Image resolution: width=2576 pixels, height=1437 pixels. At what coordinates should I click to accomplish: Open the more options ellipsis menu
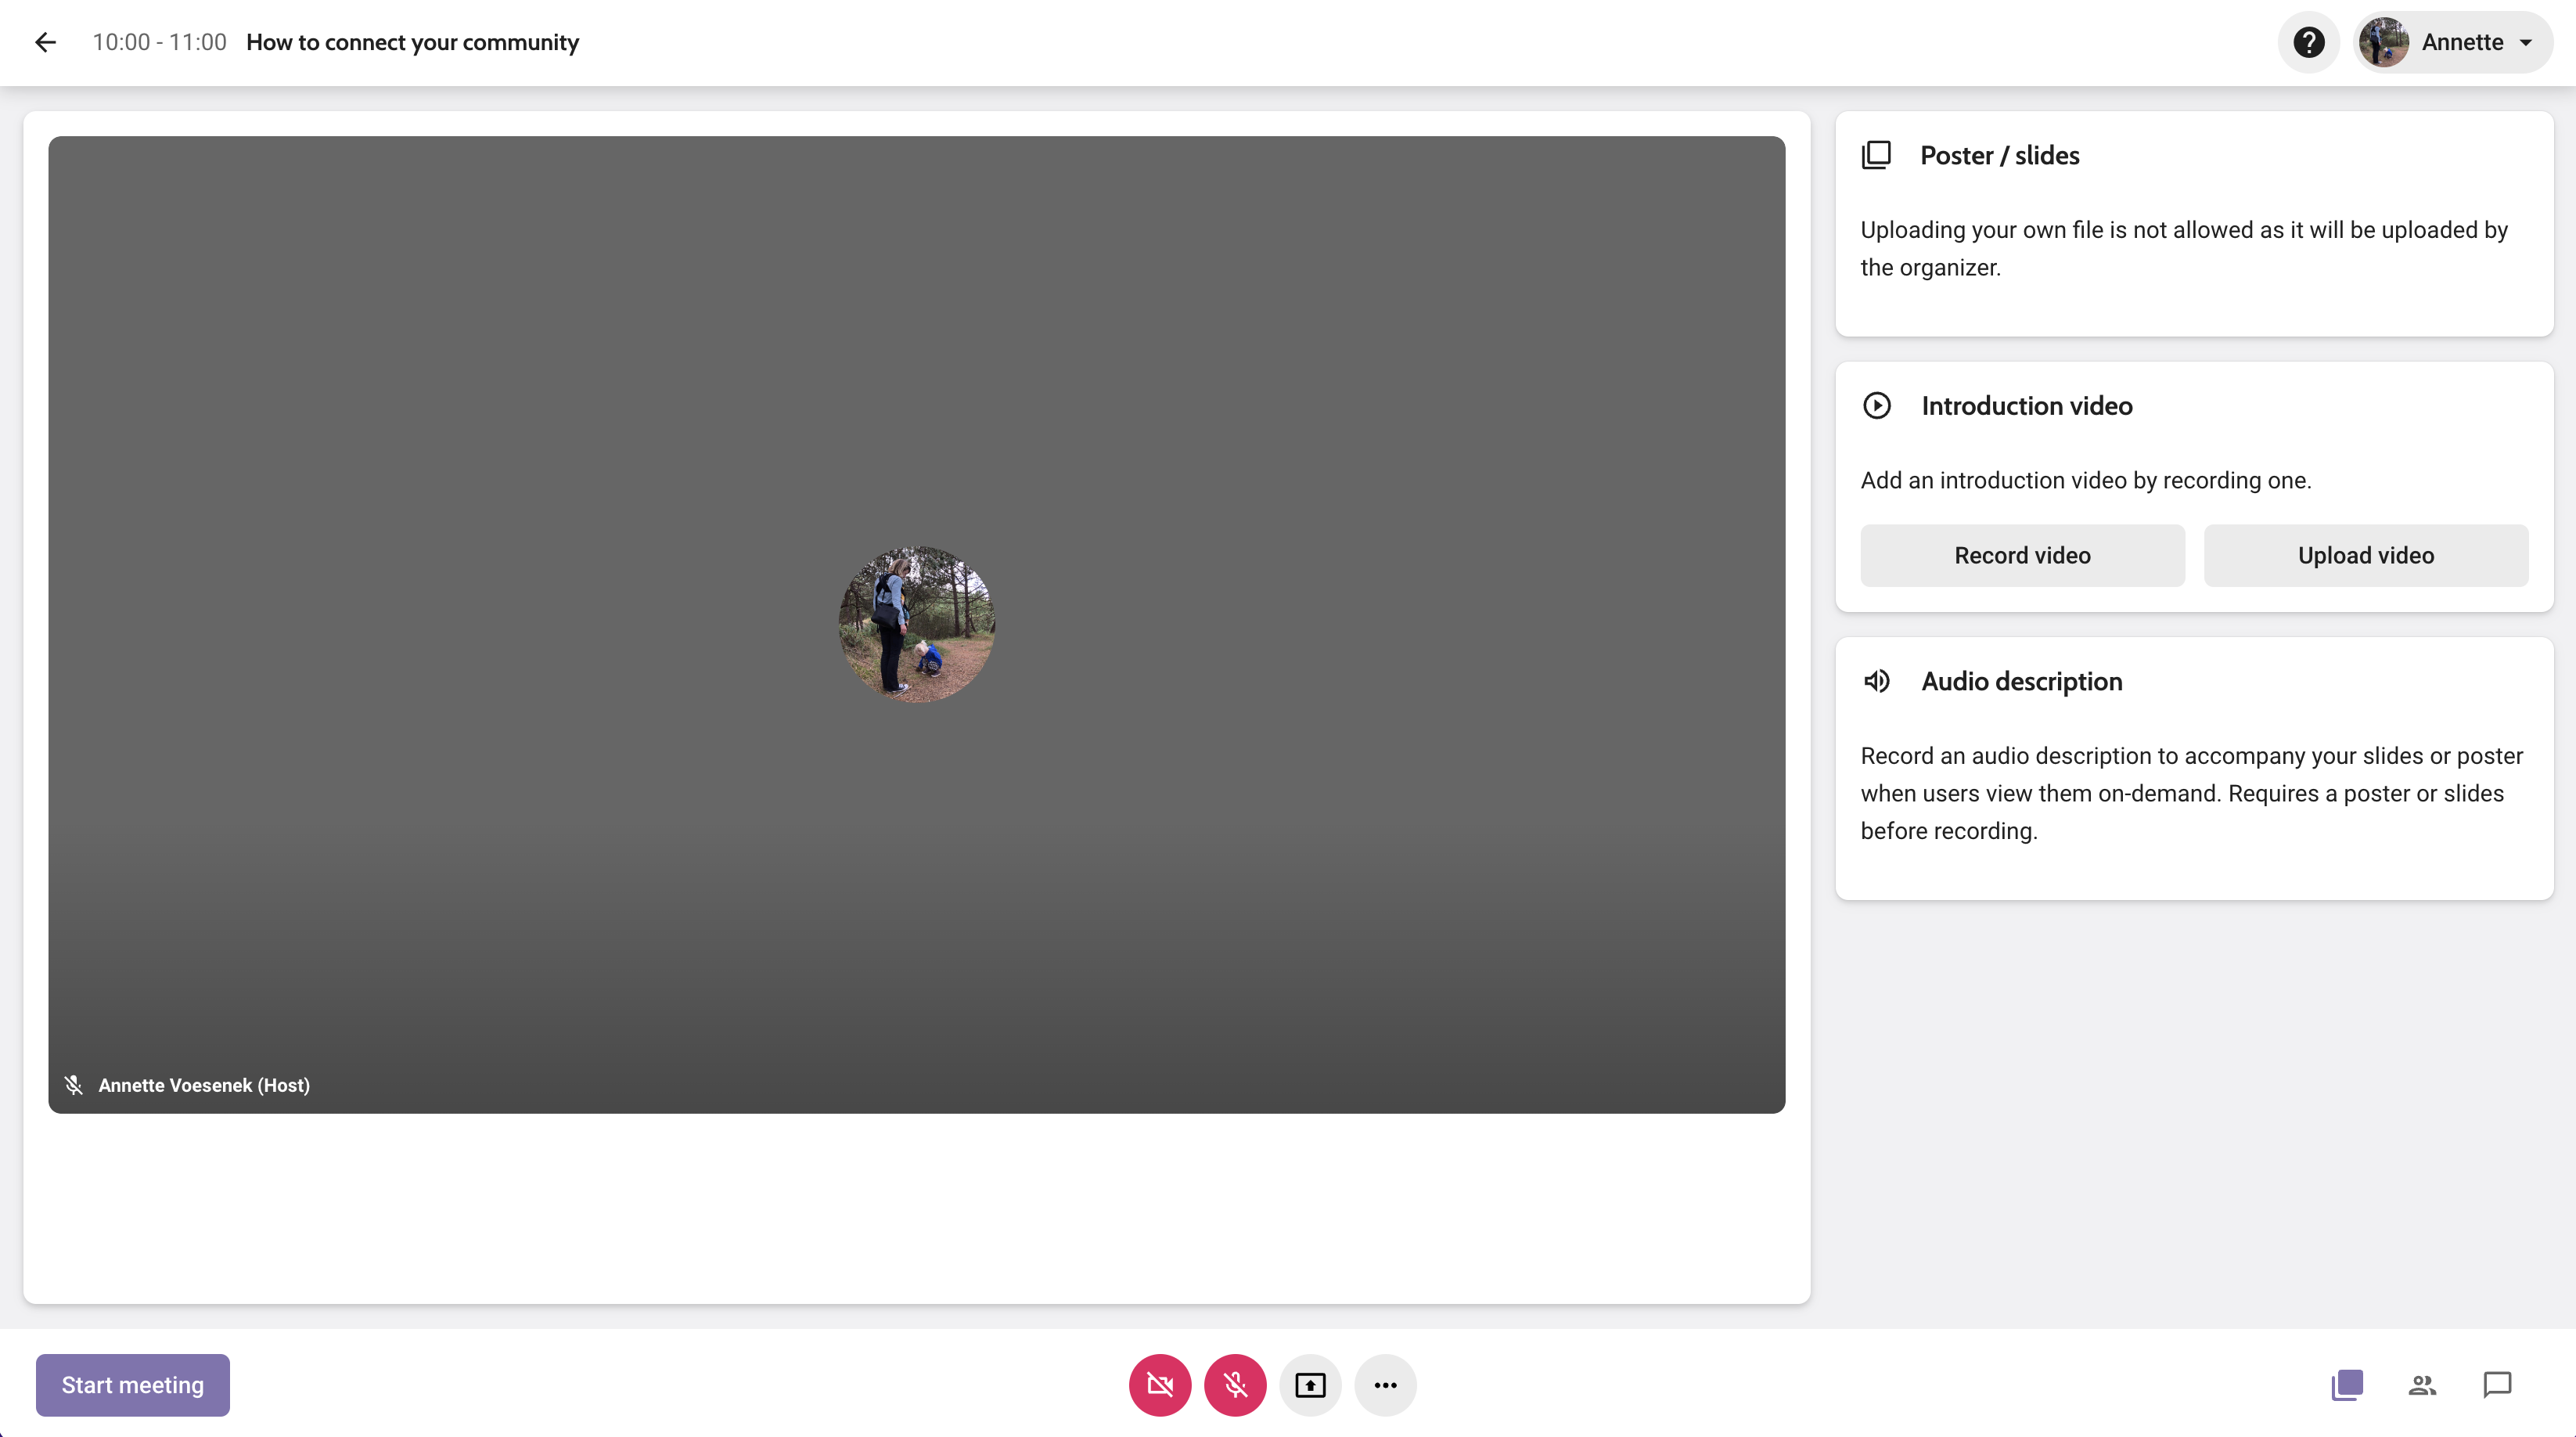coord(1385,1384)
